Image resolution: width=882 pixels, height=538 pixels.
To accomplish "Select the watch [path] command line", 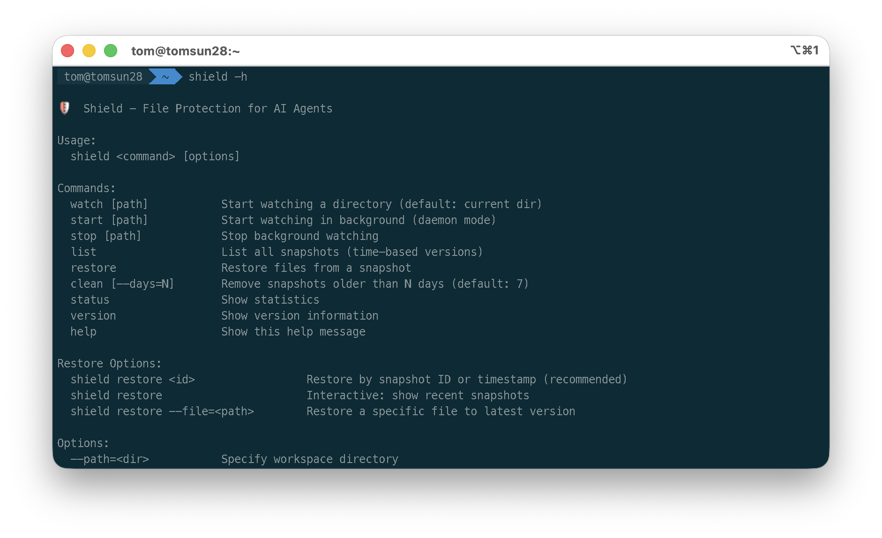I will coord(109,204).
